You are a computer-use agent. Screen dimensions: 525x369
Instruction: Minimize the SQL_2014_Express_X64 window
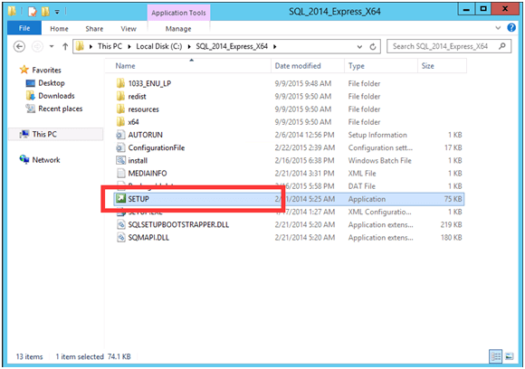click(x=466, y=9)
